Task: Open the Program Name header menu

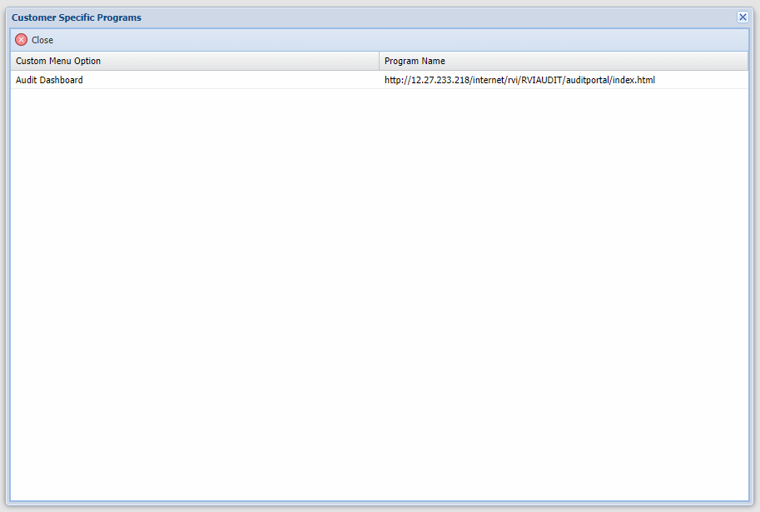Action: click(x=740, y=61)
